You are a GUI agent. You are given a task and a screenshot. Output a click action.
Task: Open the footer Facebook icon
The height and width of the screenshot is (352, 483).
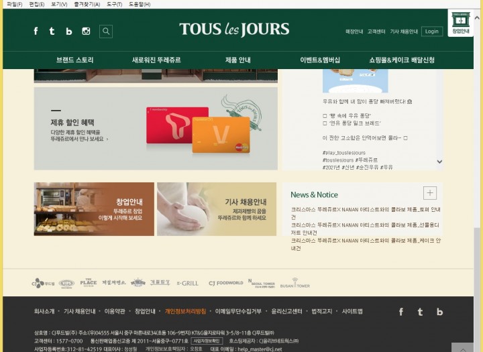pyautogui.click(x=401, y=312)
